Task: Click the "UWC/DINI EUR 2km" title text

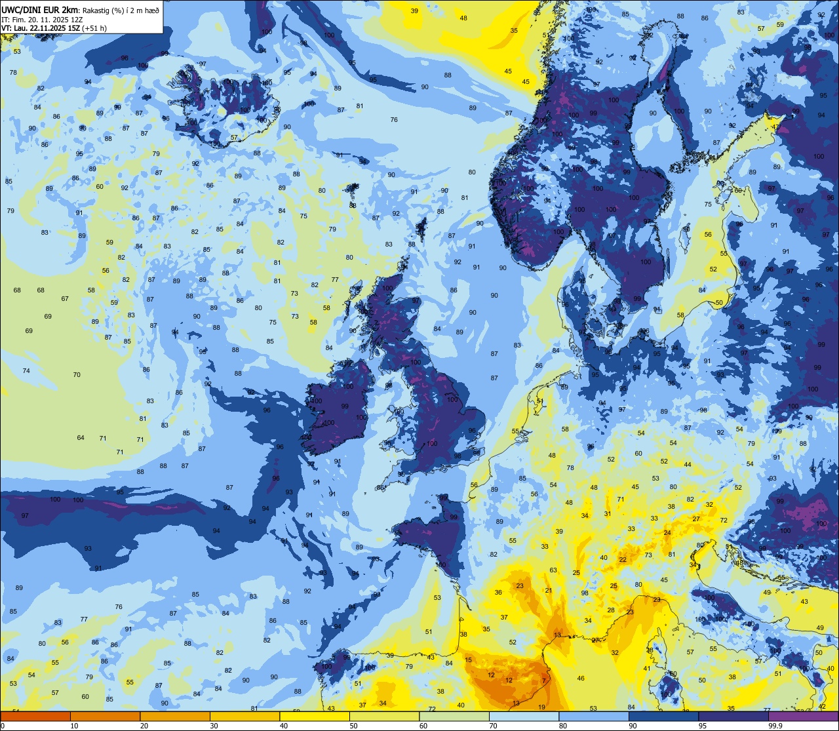Action: click(x=41, y=9)
